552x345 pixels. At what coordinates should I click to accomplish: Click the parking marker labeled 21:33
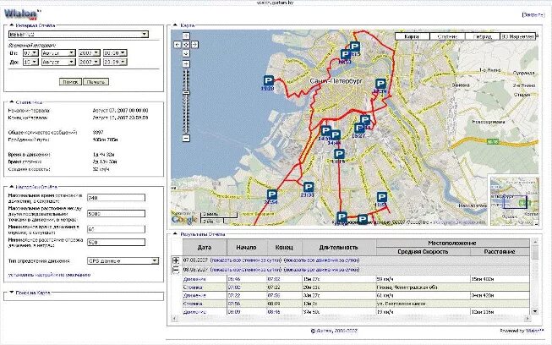(309, 187)
